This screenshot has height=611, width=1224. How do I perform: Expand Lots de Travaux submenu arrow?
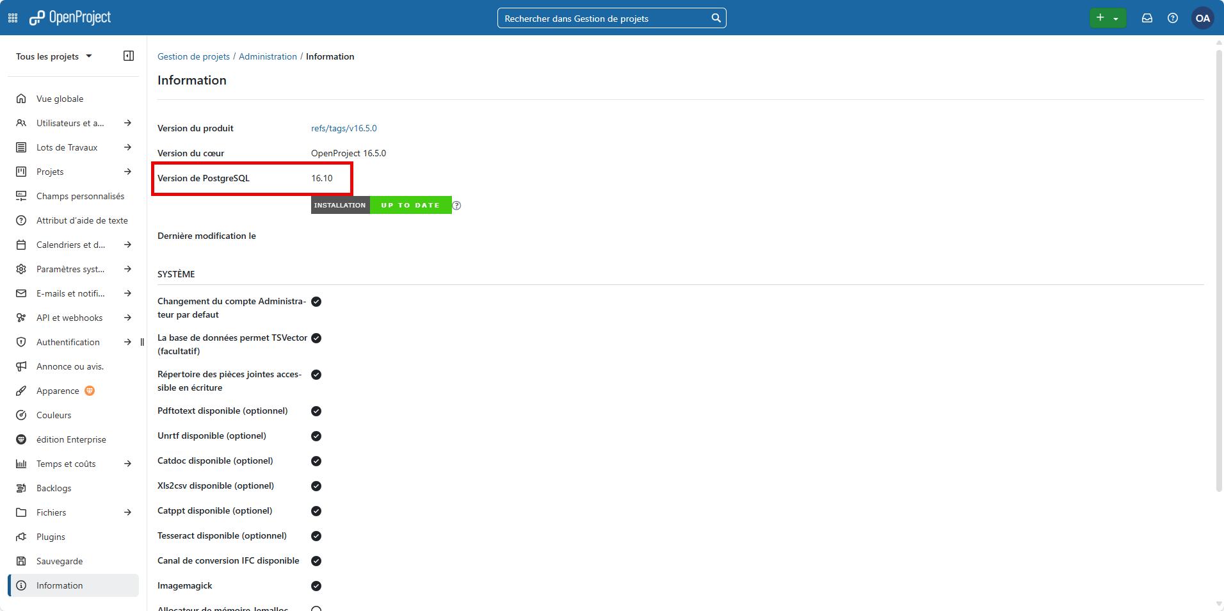(128, 147)
